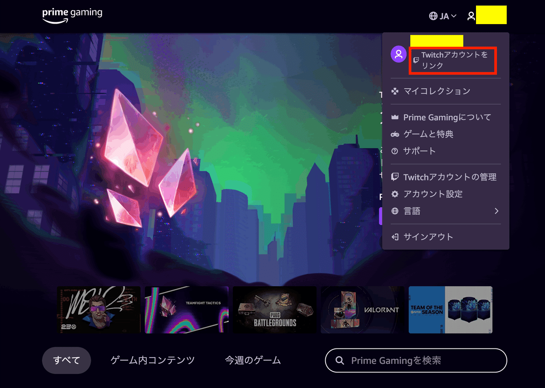
Task: Click the question mark support icon
Action: pyautogui.click(x=395, y=151)
